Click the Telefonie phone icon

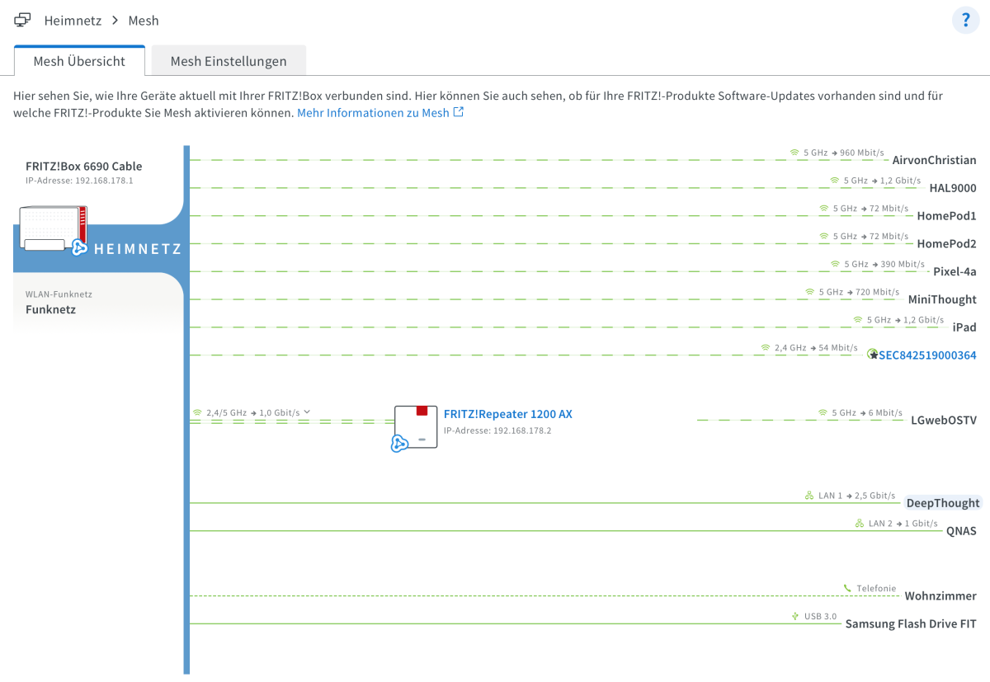847,588
